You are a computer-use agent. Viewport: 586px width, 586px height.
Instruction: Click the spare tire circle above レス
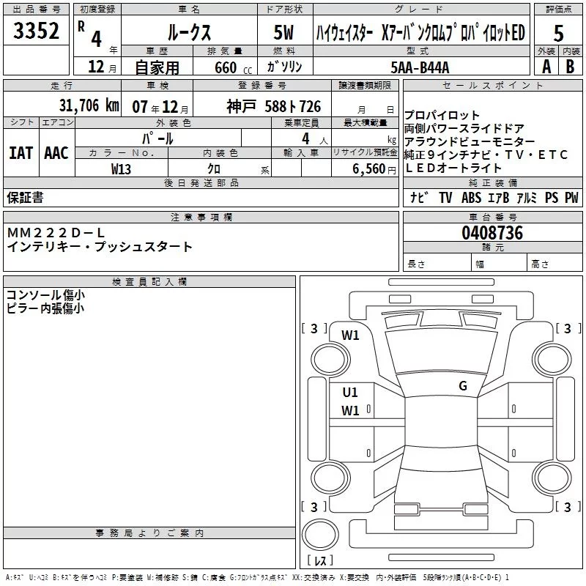(x=320, y=534)
